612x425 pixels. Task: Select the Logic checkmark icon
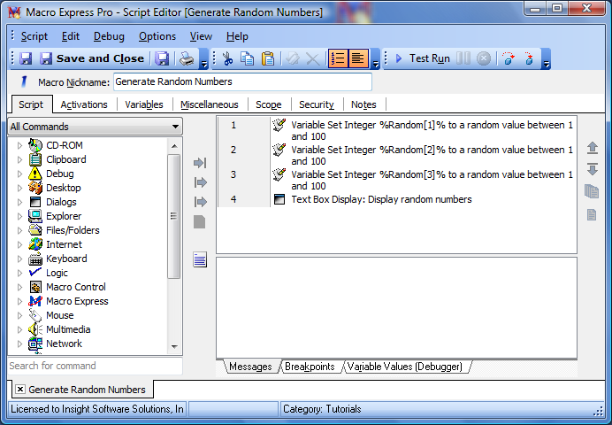click(x=35, y=273)
